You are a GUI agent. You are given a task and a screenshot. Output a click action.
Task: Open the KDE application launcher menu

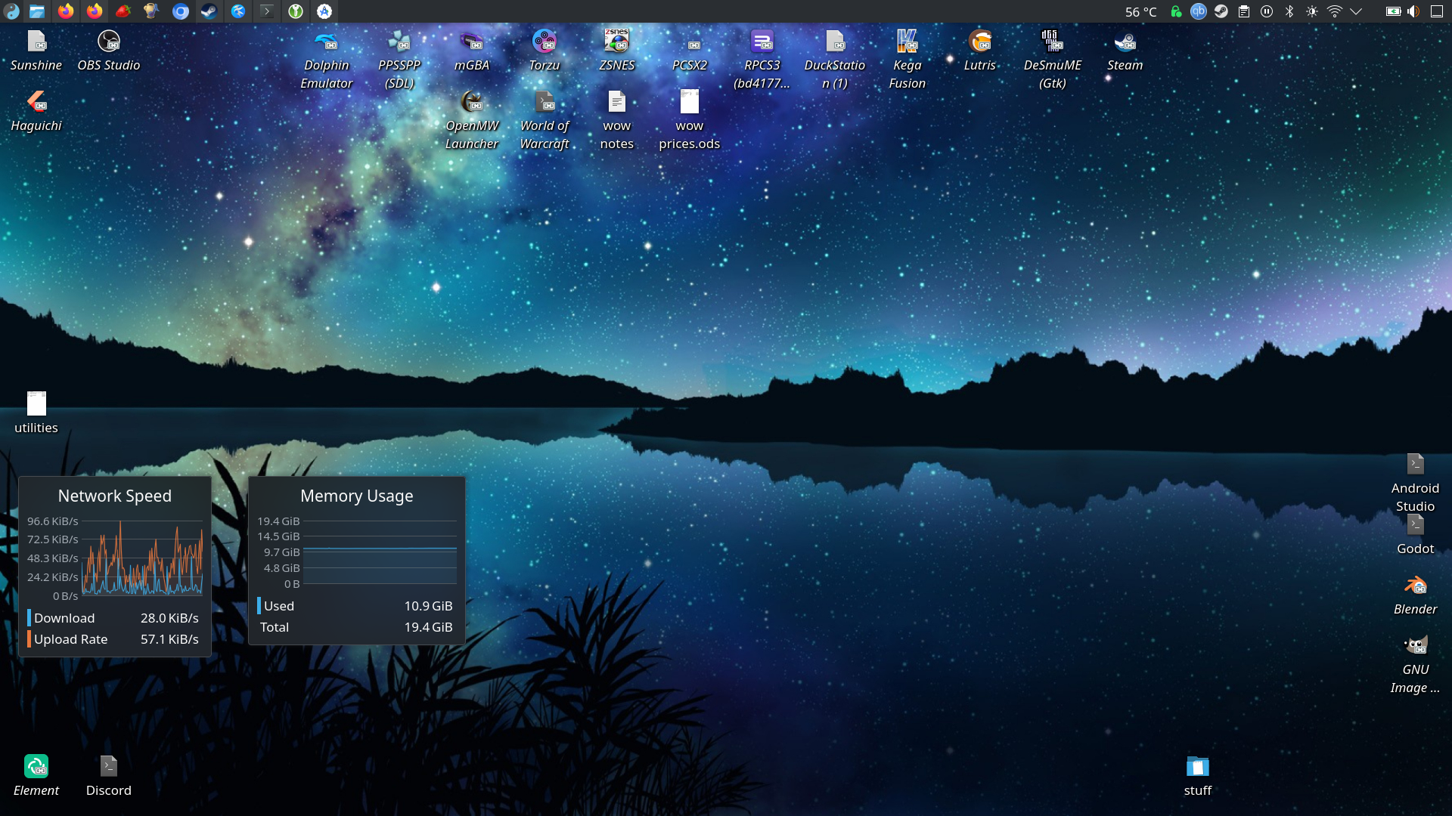(11, 11)
